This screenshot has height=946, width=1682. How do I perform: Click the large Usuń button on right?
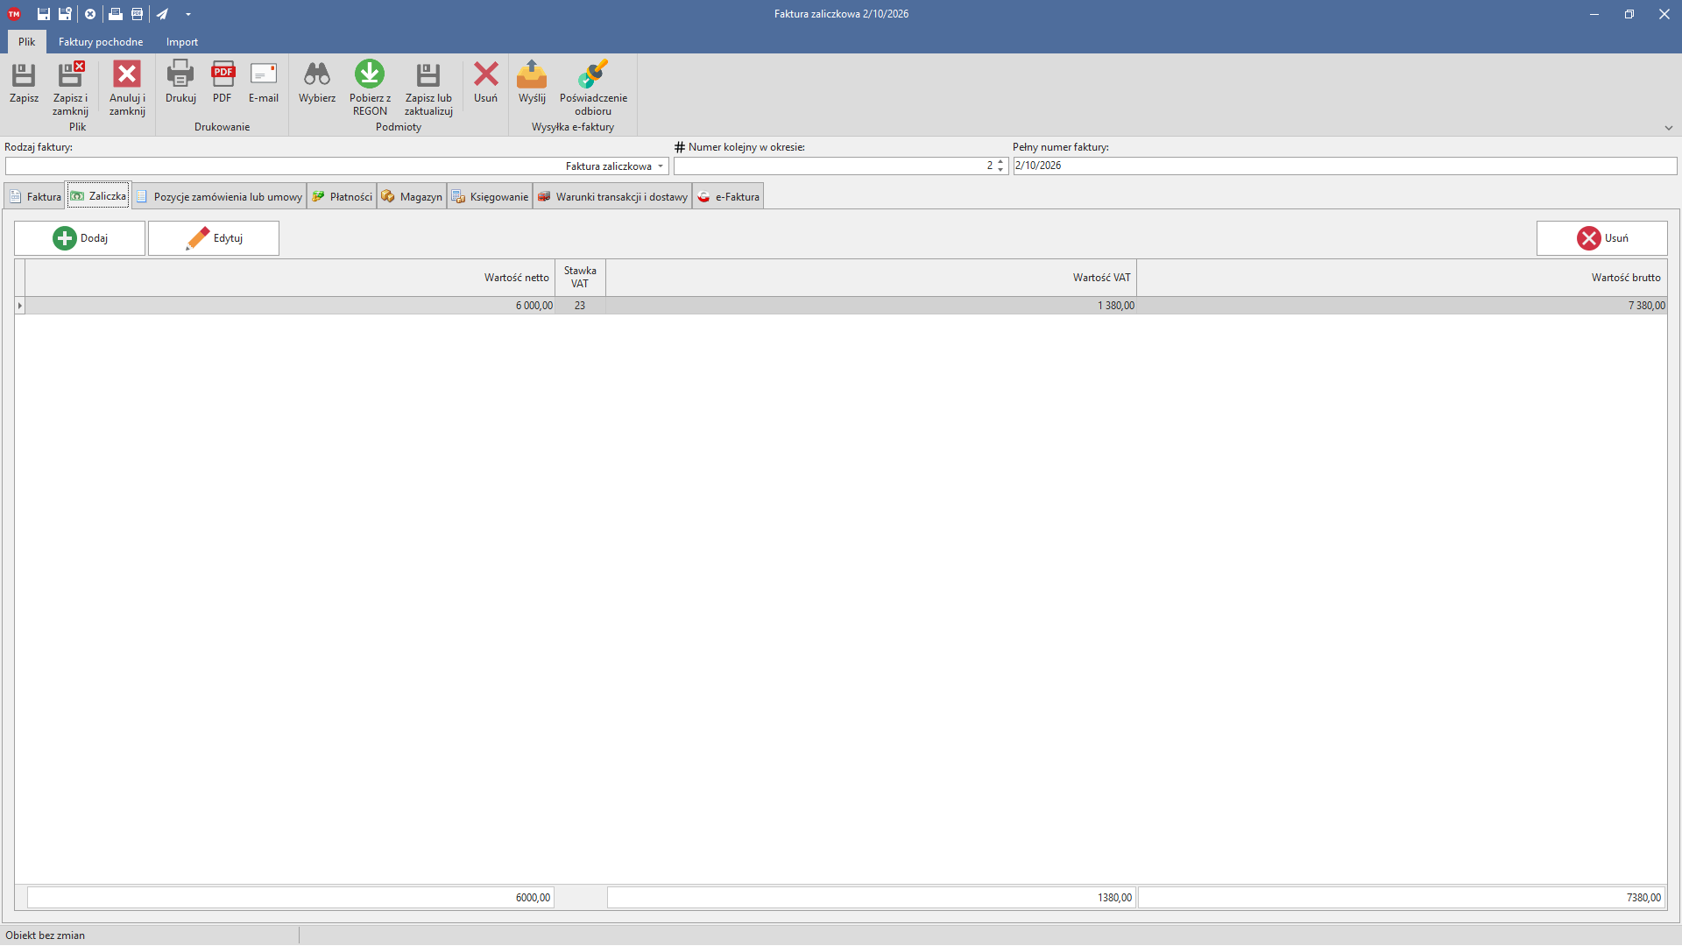pyautogui.click(x=1601, y=238)
